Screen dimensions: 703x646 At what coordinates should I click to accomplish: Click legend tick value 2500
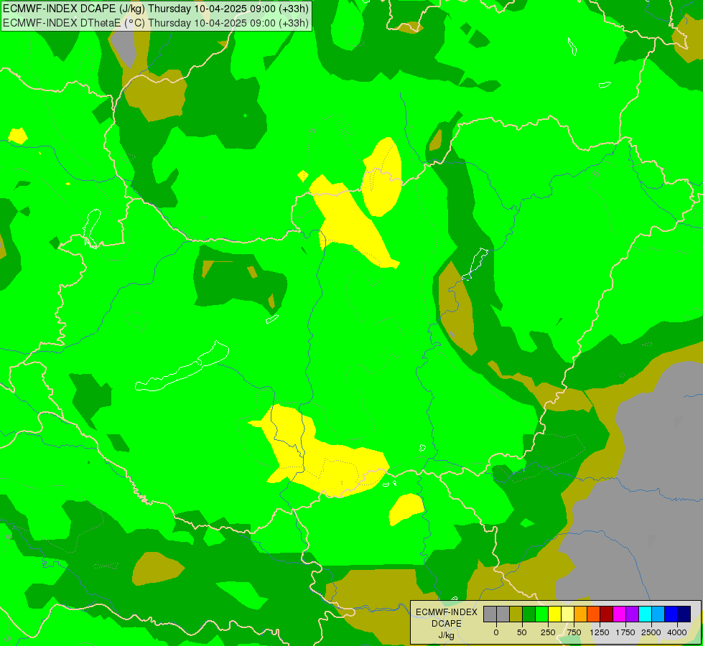(x=651, y=632)
